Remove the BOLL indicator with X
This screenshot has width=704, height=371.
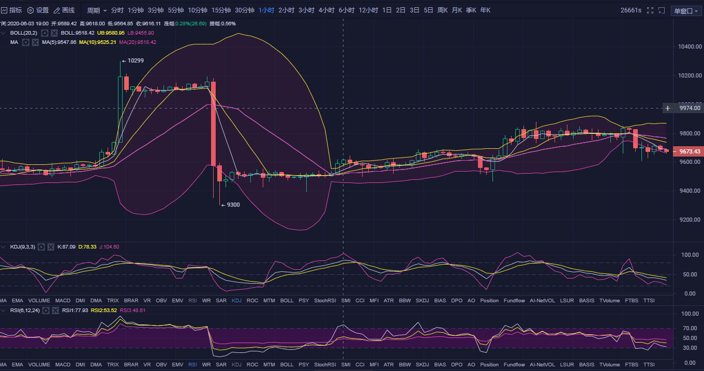click(x=54, y=33)
